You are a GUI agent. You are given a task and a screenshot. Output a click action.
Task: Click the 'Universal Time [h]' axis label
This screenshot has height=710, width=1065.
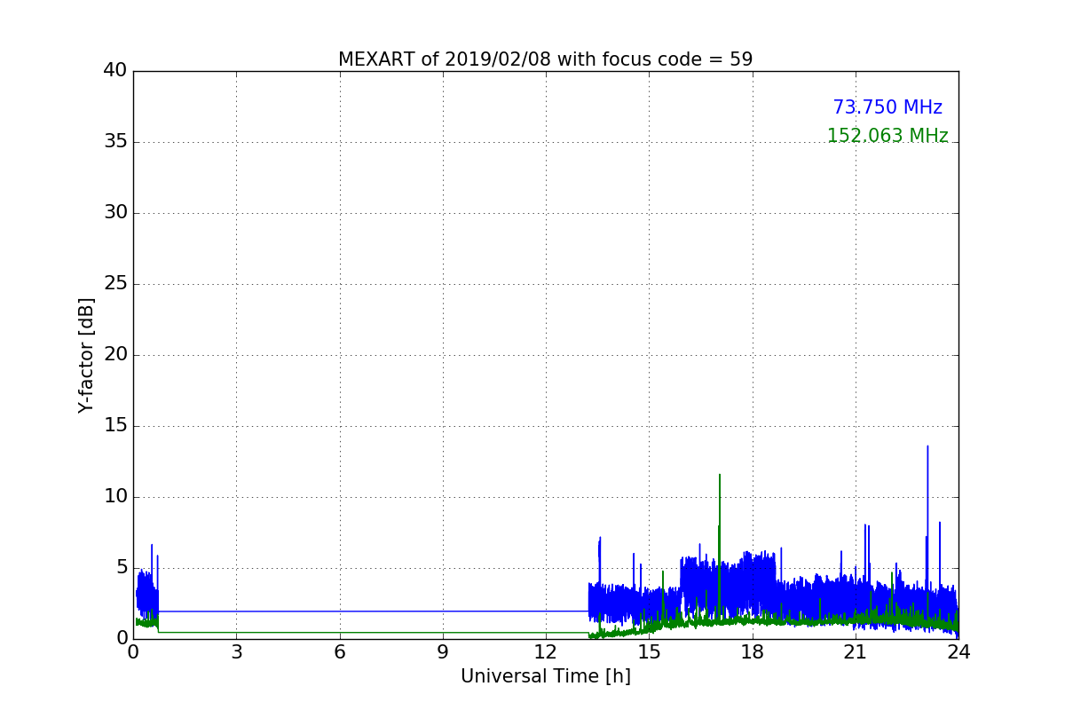[x=545, y=676]
